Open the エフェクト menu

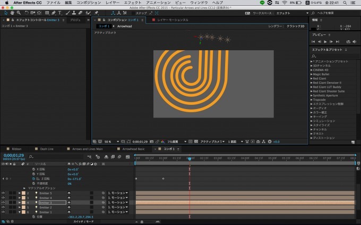pyautogui.click(x=132, y=3)
